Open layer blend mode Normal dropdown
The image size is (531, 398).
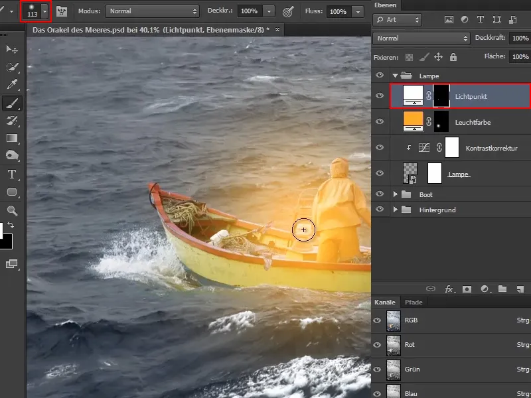pos(421,38)
